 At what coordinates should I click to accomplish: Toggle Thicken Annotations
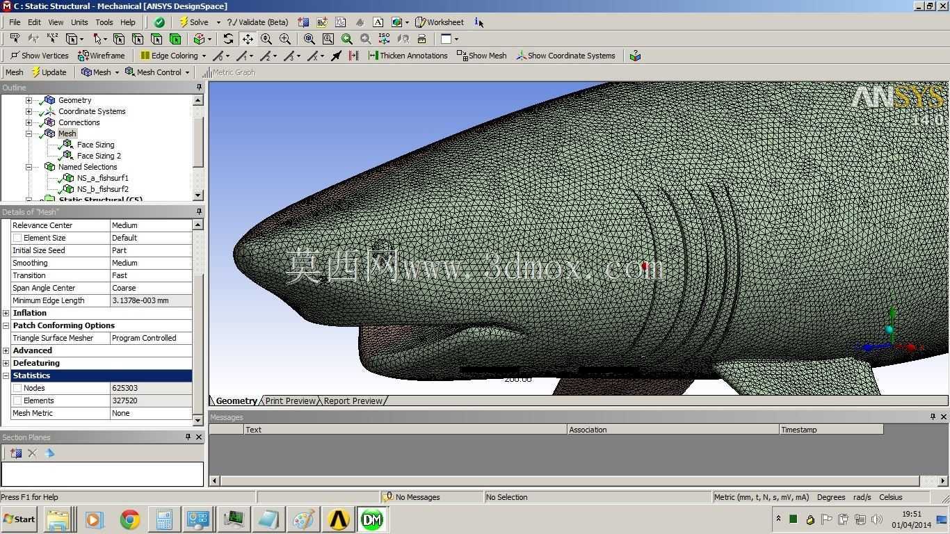[408, 56]
